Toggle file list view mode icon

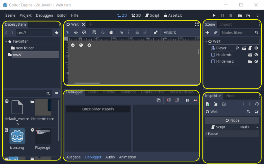pos(57,94)
